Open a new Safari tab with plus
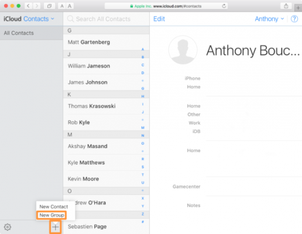The height and width of the screenshot is (234, 302). pyautogui.click(x=298, y=8)
